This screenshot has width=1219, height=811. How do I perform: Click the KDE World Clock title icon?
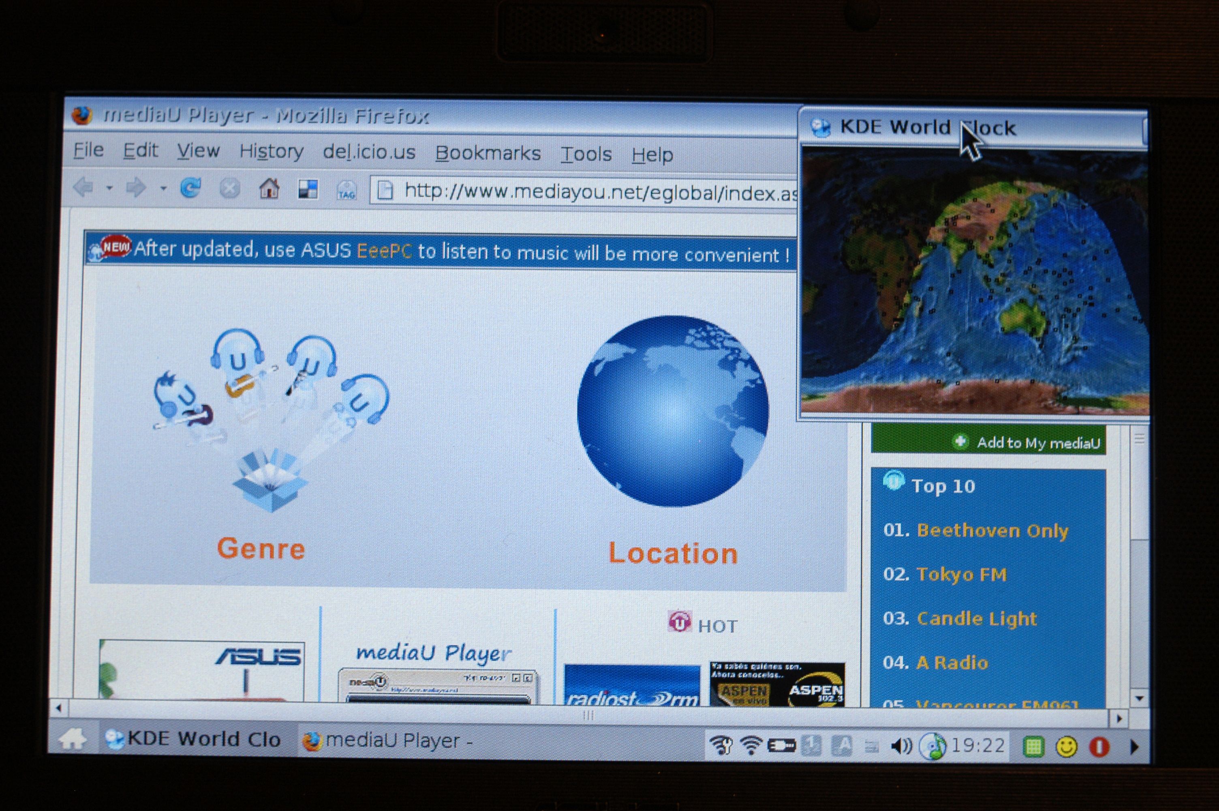[x=820, y=127]
